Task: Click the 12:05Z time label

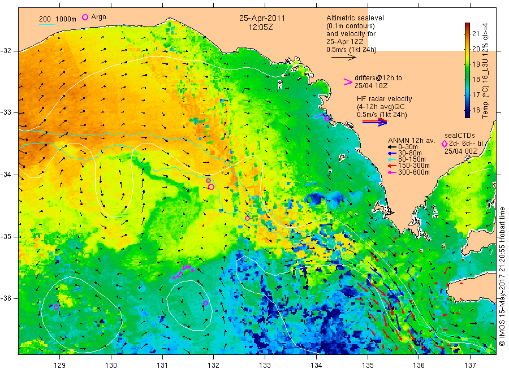Action: coord(261,27)
